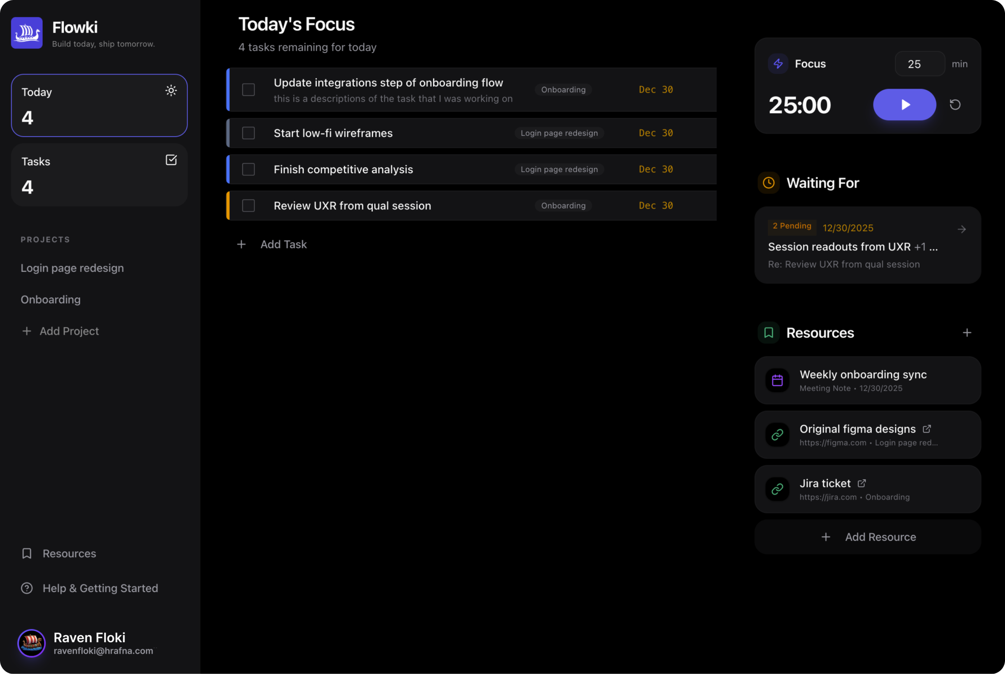Click the plus icon beside Resources heading

pos(967,333)
